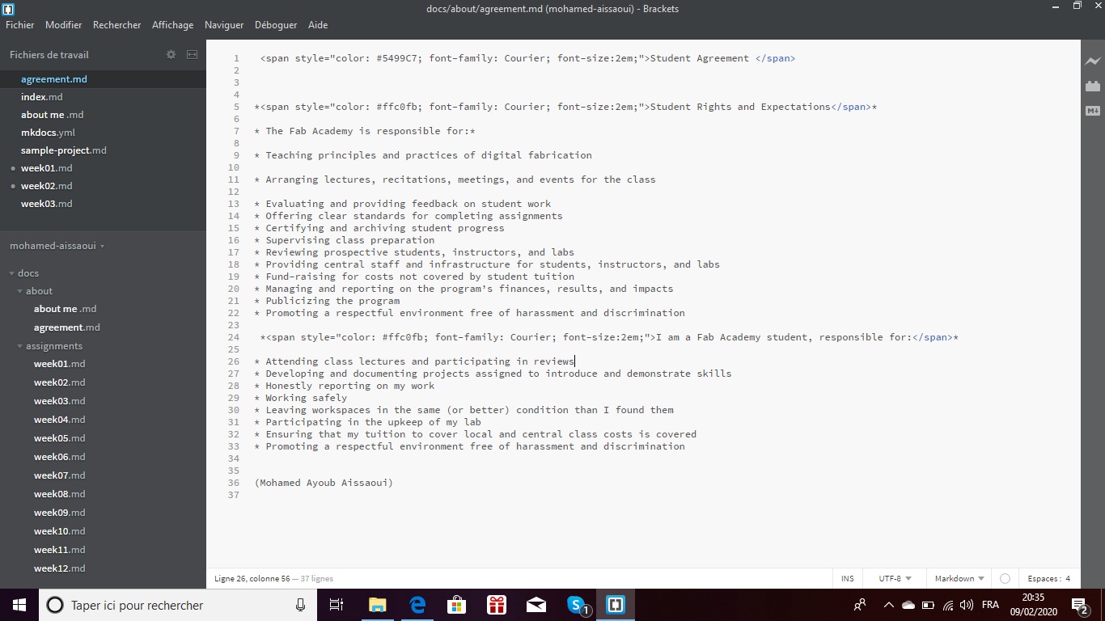The width and height of the screenshot is (1105, 621).
Task: Open Mail app from taskbar
Action: pyautogui.click(x=536, y=605)
